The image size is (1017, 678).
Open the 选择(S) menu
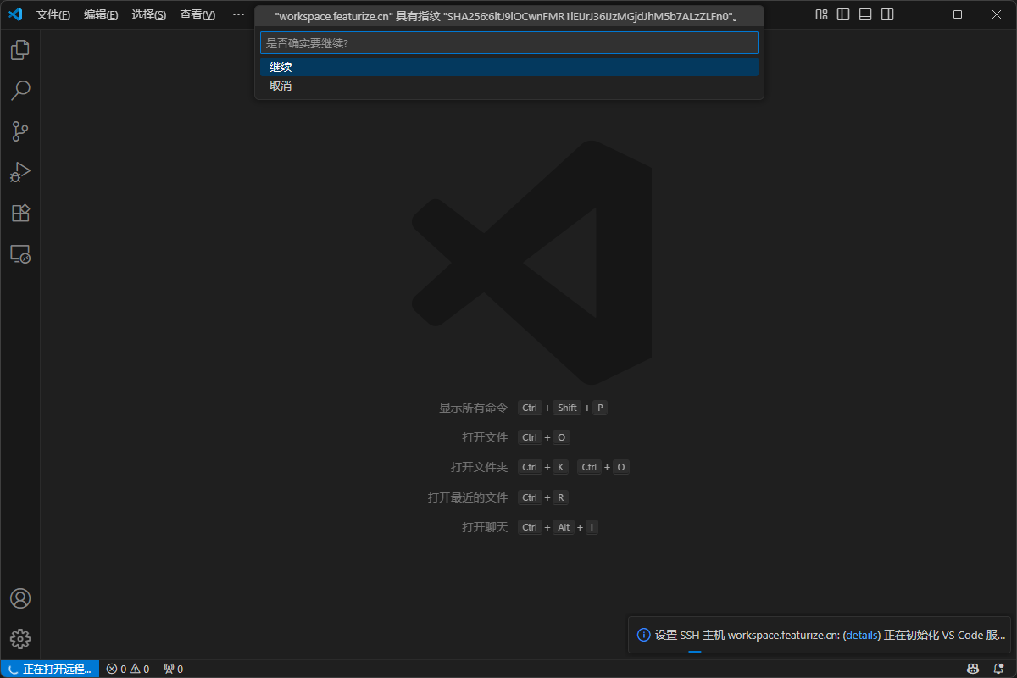149,15
